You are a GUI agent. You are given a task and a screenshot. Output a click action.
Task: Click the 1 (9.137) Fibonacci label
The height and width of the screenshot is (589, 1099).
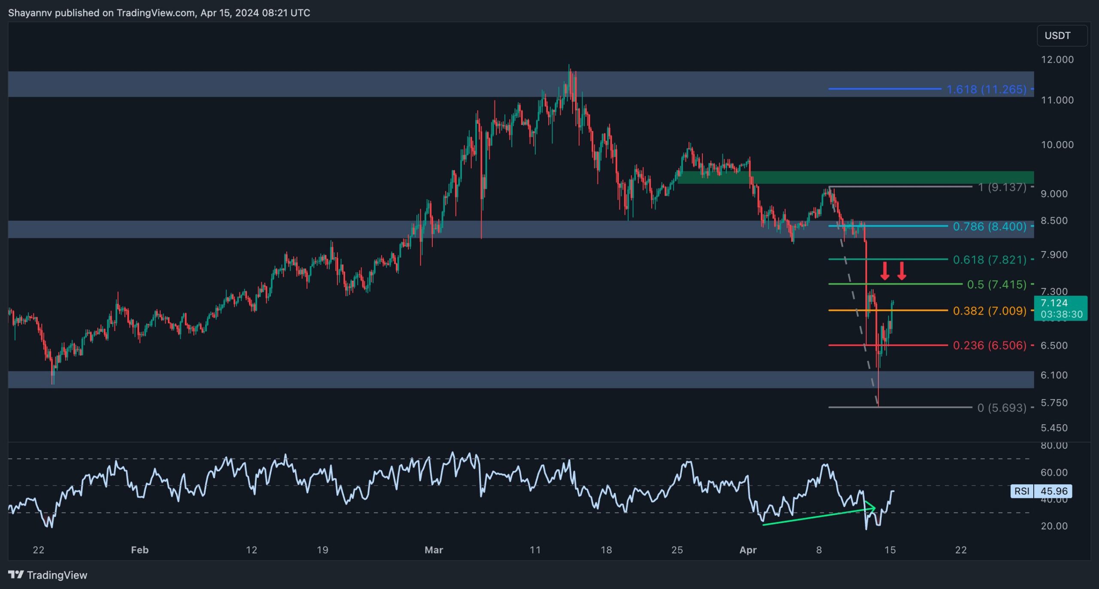point(1002,187)
